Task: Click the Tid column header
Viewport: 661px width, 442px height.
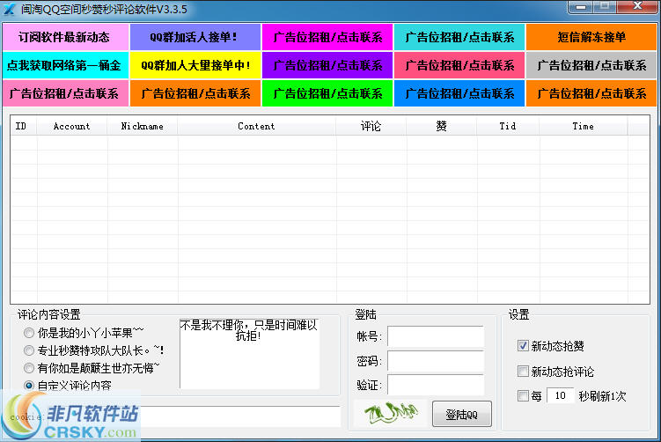Action: click(x=508, y=126)
